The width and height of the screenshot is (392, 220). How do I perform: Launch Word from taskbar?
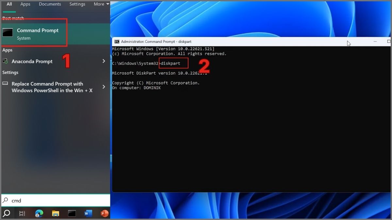click(x=88, y=213)
